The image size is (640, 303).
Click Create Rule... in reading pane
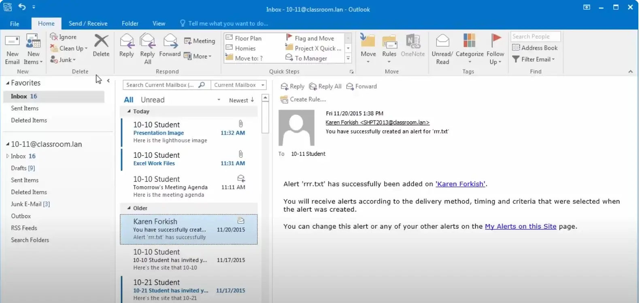(307, 100)
